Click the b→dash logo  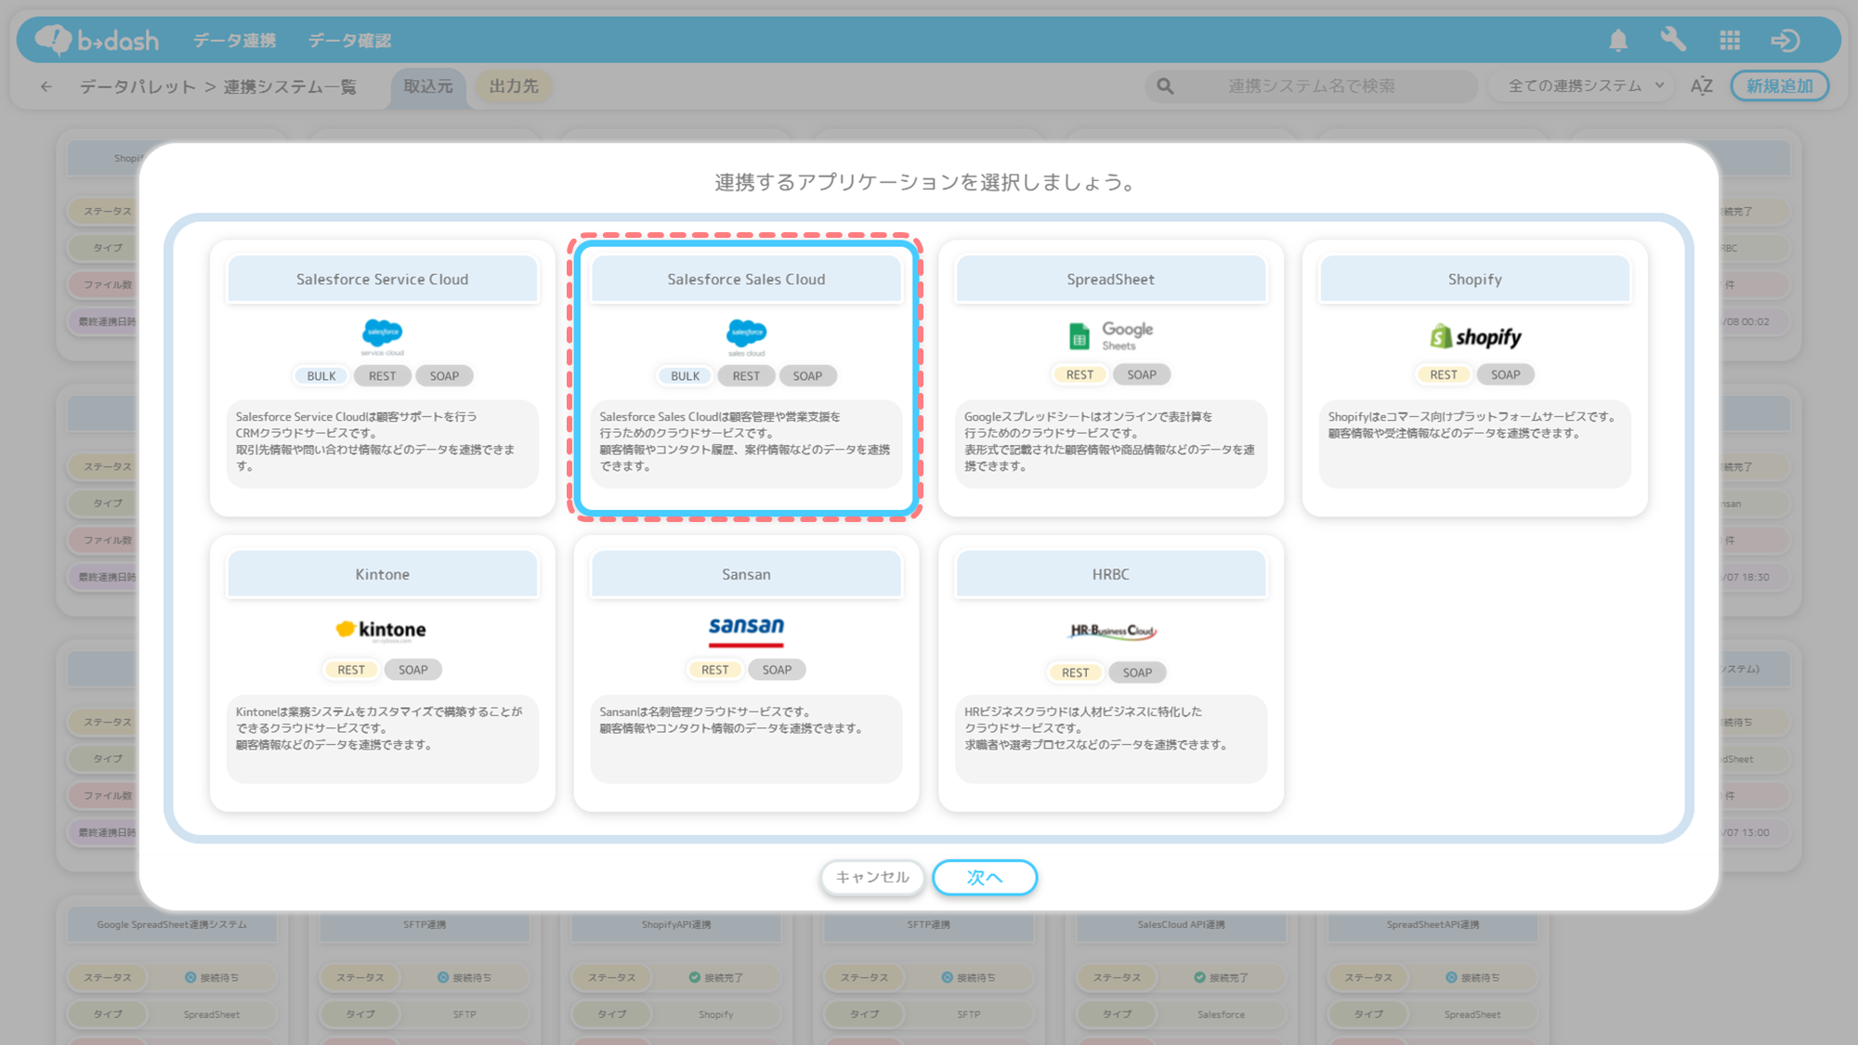click(97, 40)
